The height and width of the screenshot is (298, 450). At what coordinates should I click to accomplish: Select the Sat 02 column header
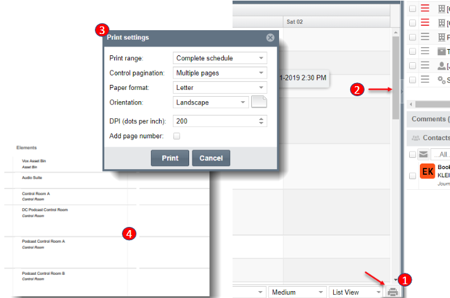pos(336,22)
